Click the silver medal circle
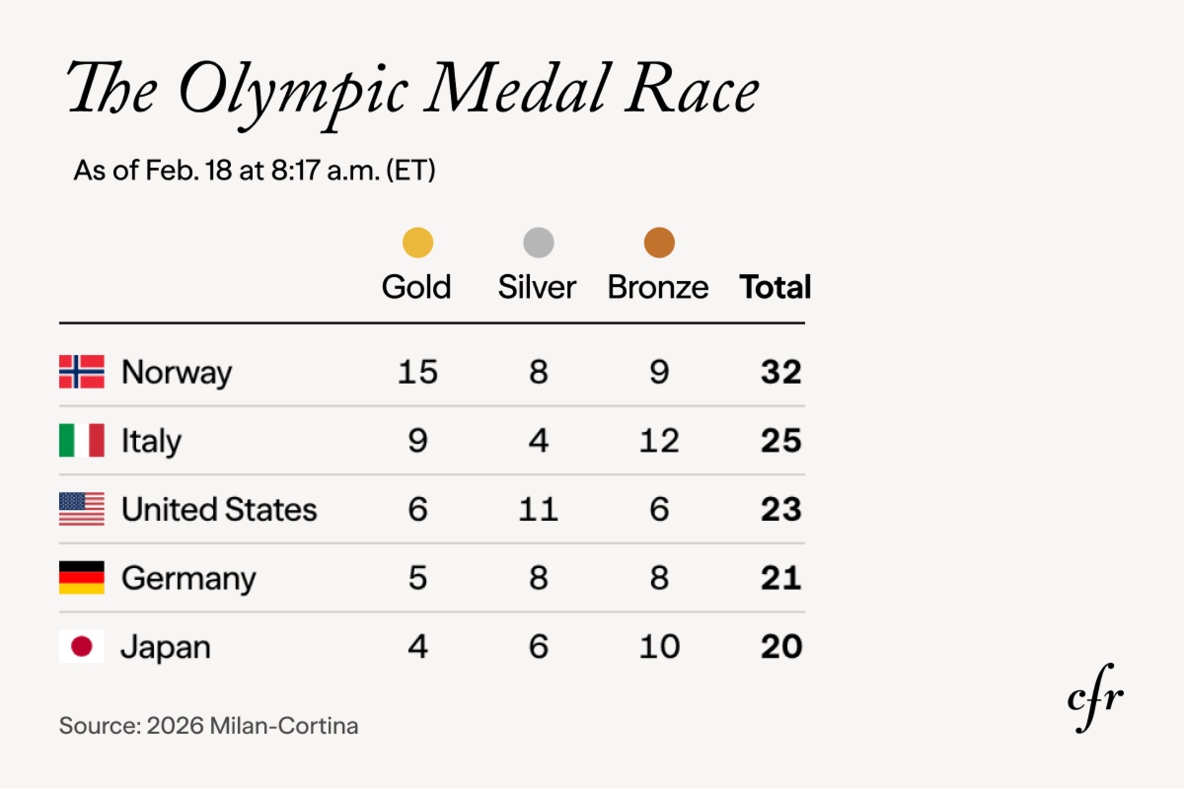 538,242
